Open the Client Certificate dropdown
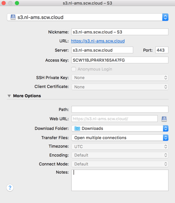 (x=120, y=87)
